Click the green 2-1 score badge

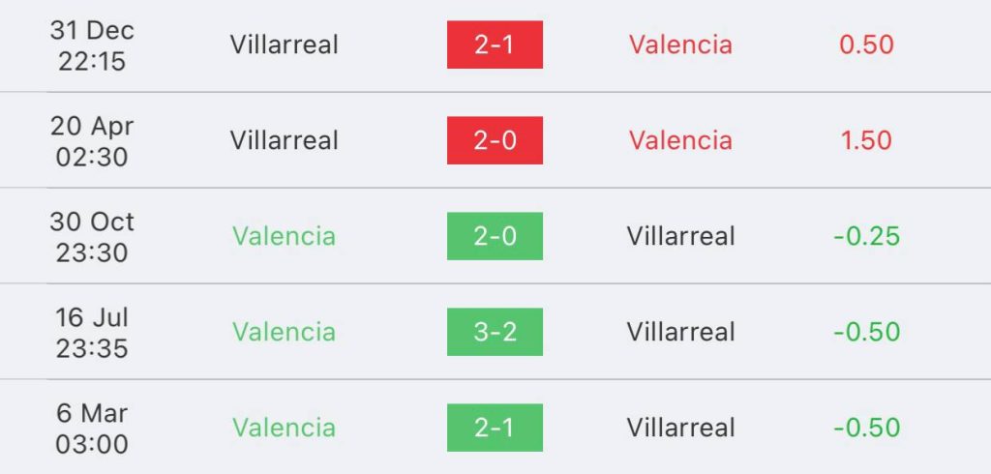[495, 428]
